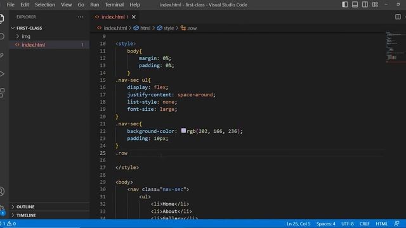Click the space-around value on line 17
The image size is (406, 228).
click(195, 94)
